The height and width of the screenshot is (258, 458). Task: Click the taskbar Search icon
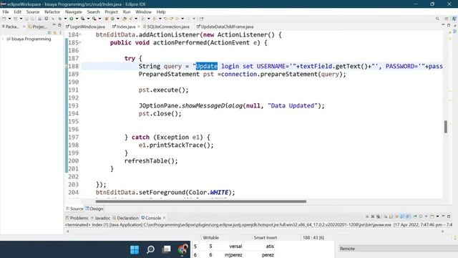pos(150,250)
